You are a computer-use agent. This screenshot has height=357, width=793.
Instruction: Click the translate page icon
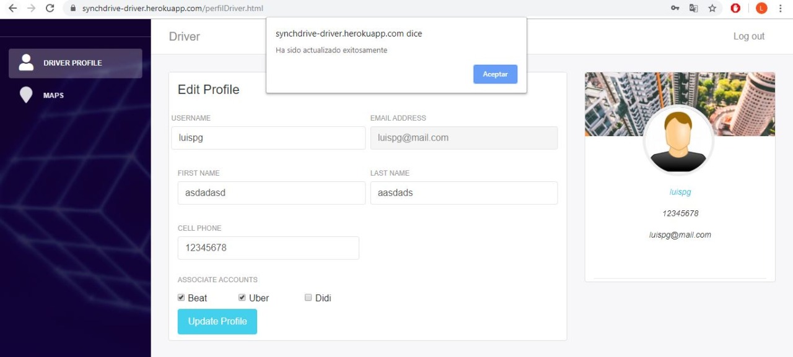(694, 9)
